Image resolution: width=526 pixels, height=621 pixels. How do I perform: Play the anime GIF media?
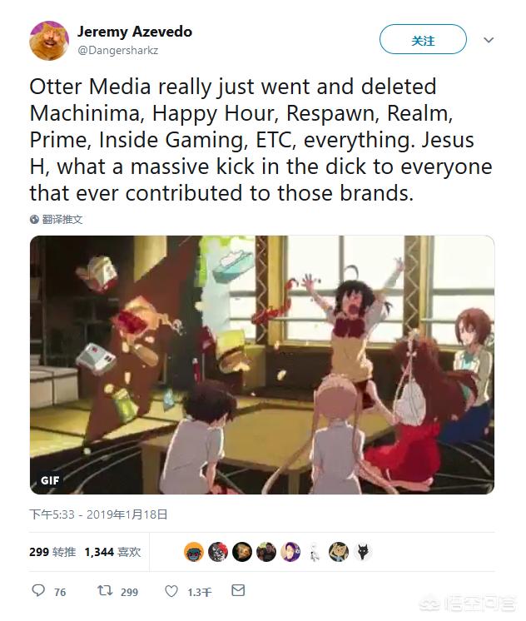tap(262, 365)
